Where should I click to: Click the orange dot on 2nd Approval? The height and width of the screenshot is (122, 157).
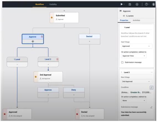(x=36, y=77)
